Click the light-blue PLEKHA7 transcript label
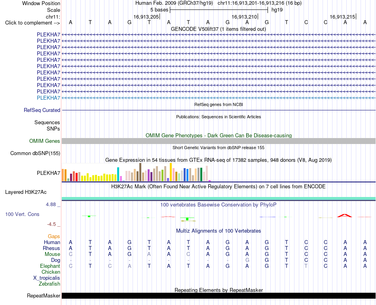The height and width of the screenshot is (305, 376). 48,98
